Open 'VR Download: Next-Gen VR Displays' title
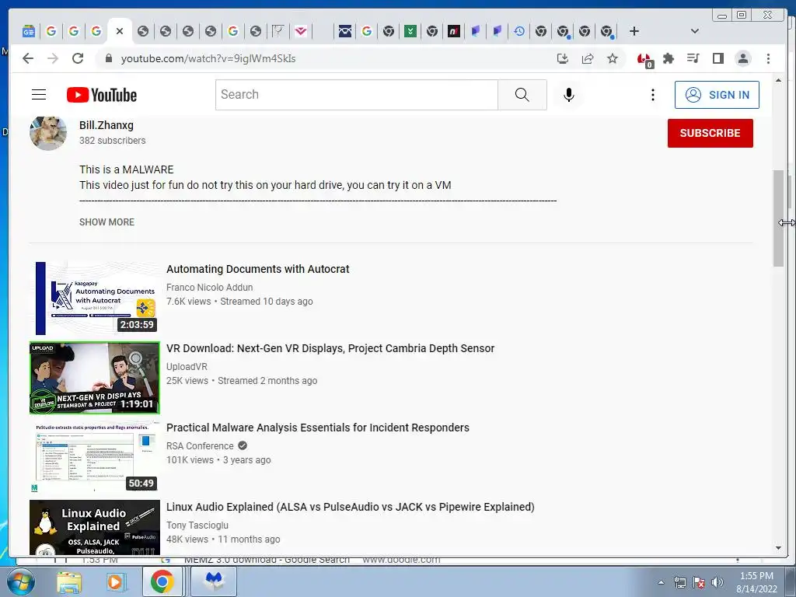Image resolution: width=796 pixels, height=597 pixels. tap(330, 348)
